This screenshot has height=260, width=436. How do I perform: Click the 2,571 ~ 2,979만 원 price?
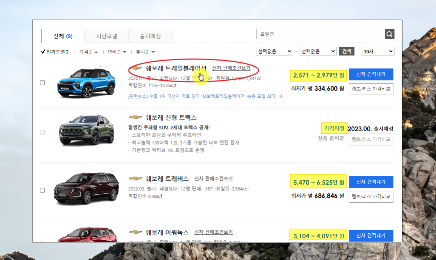pyautogui.click(x=318, y=75)
